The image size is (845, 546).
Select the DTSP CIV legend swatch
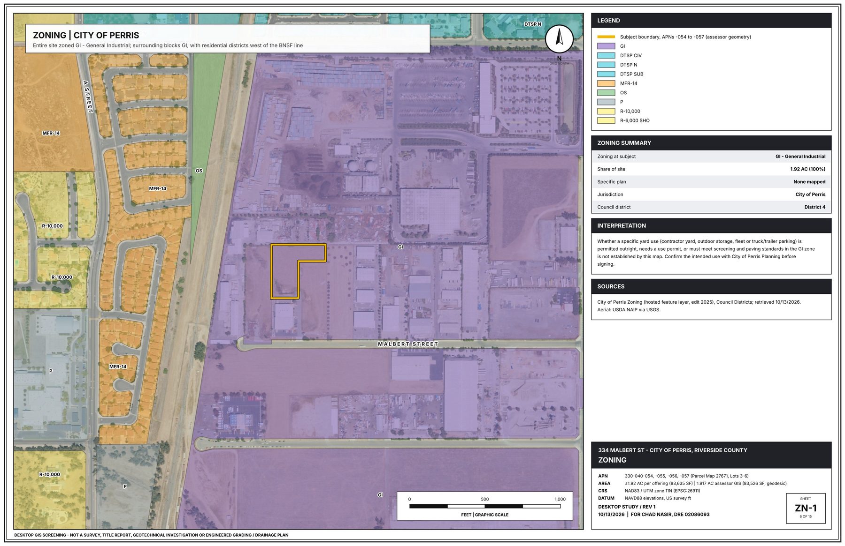[606, 55]
